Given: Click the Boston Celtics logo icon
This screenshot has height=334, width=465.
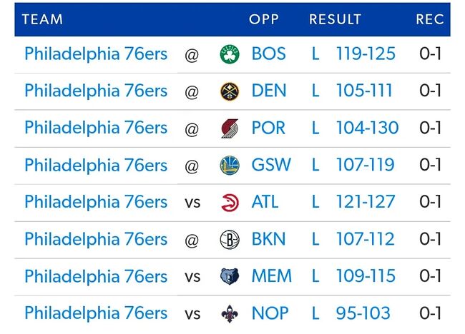Looking at the screenshot, I should point(230,54).
